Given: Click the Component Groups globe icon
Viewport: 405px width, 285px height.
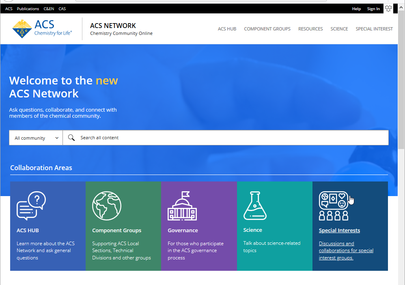Looking at the screenshot, I should [106, 205].
